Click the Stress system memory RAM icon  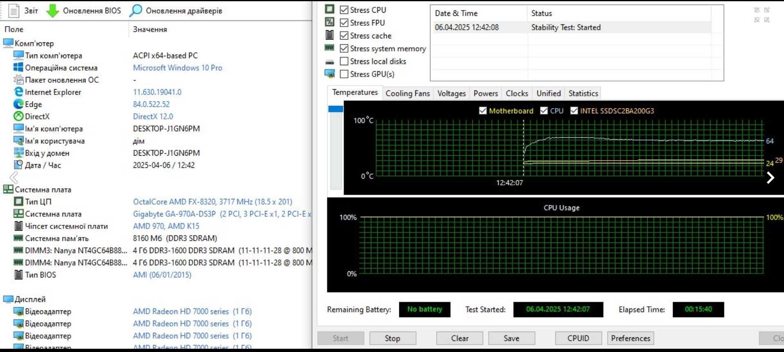coord(330,48)
